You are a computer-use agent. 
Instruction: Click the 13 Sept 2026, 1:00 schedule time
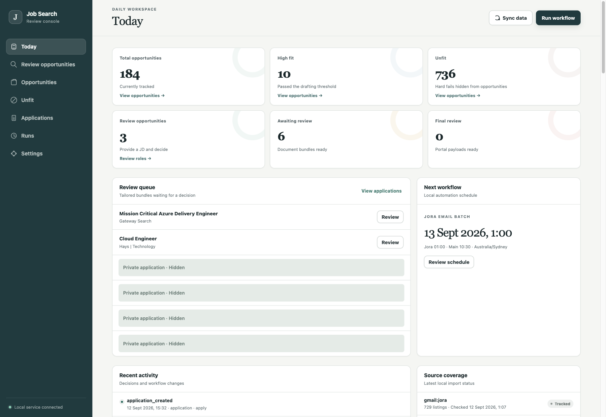coord(468,233)
